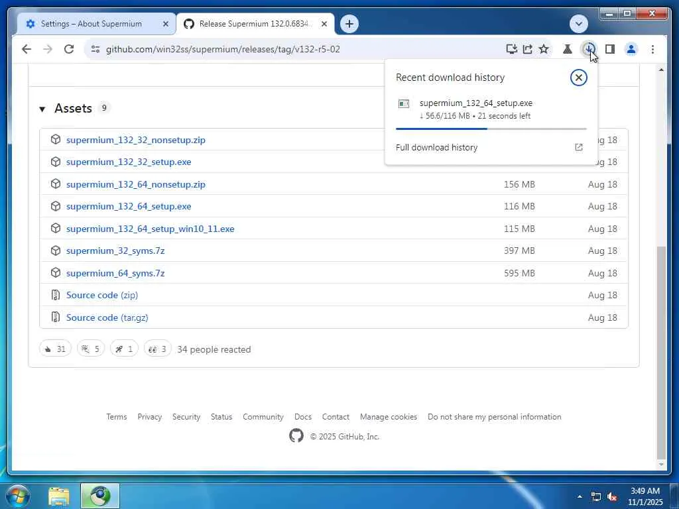The width and height of the screenshot is (679, 509).
Task: Click zip file icon beside Source code (zip)
Action: pyautogui.click(x=56, y=295)
